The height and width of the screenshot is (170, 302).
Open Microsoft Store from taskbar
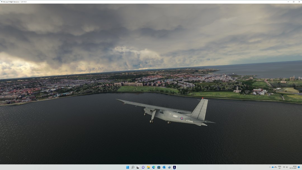(159, 167)
